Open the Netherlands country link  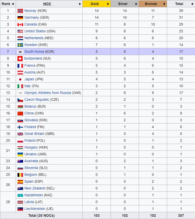click(34, 38)
